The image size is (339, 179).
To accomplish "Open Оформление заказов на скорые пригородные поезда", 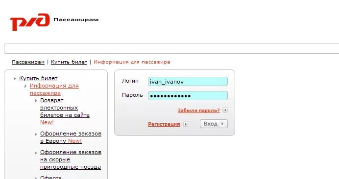I will [71, 159].
